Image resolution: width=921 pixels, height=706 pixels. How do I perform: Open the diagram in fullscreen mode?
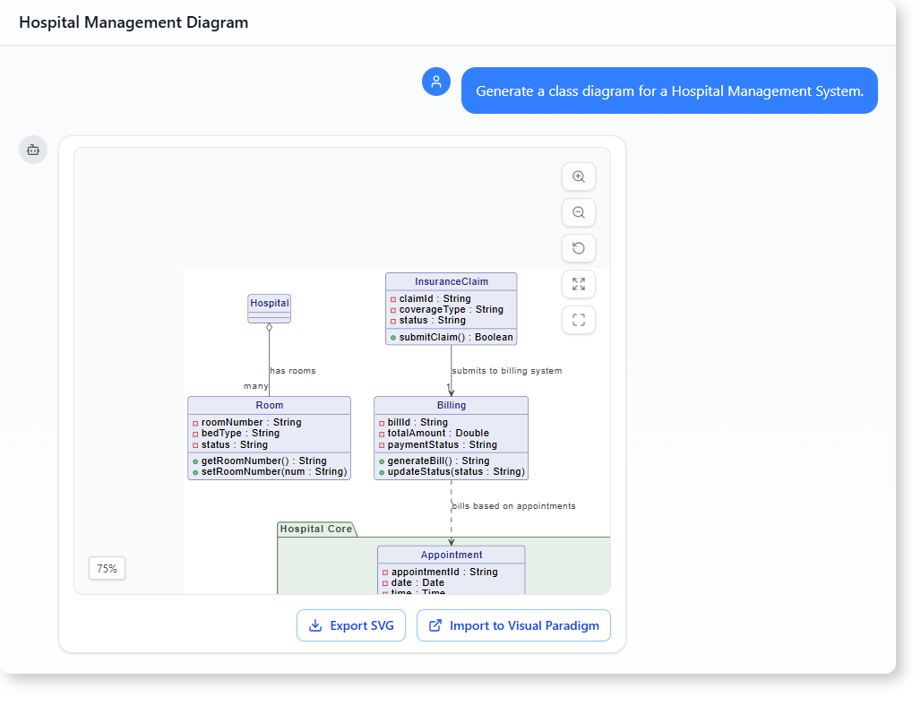click(x=579, y=320)
